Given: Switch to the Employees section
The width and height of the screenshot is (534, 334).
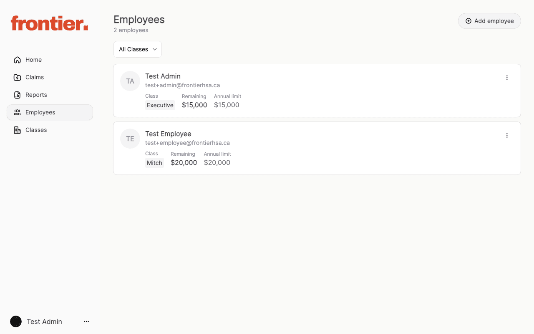Looking at the screenshot, I should point(40,112).
